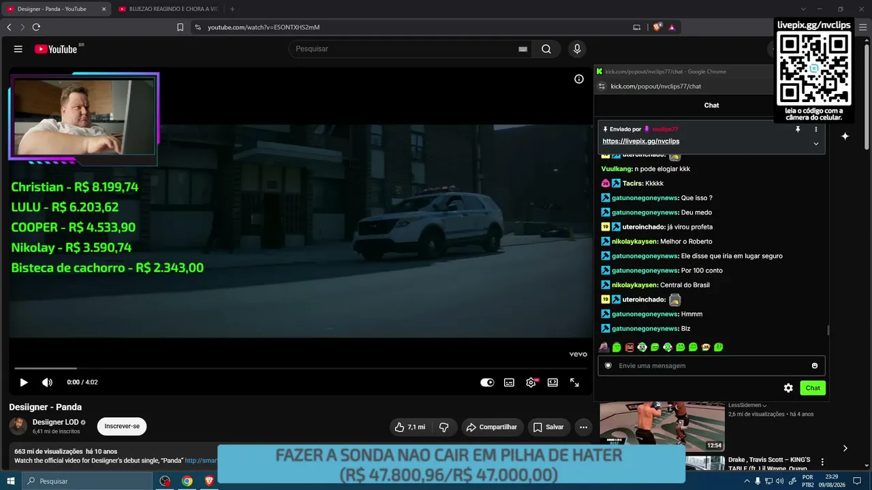Open Brave Shields lion icon
The height and width of the screenshot is (490, 872).
pyautogui.click(x=657, y=27)
